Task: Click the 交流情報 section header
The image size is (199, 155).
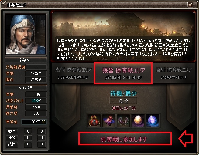Action: pyautogui.click(x=26, y=87)
